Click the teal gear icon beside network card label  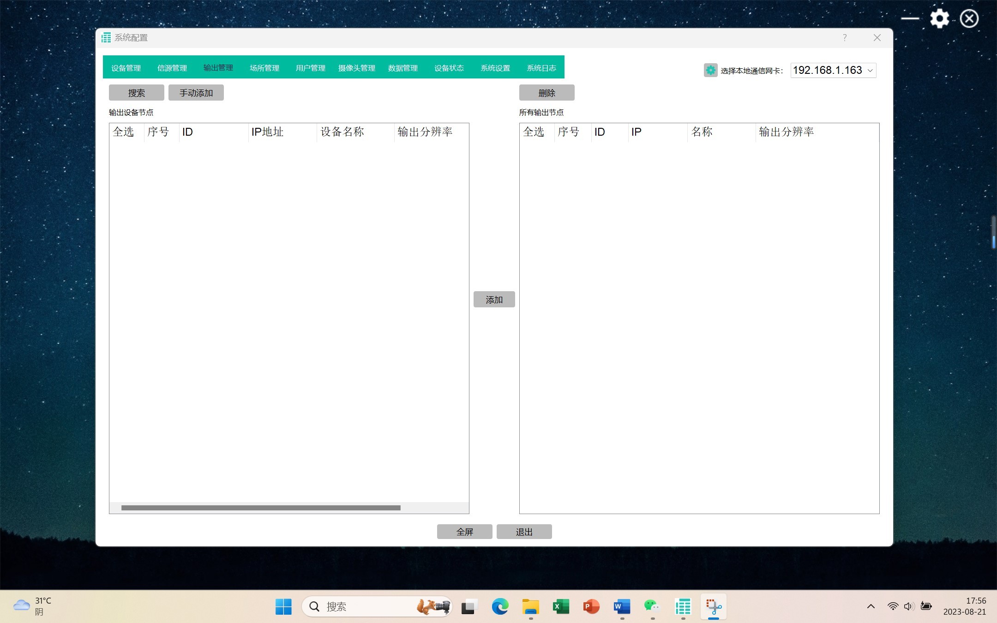coord(710,70)
